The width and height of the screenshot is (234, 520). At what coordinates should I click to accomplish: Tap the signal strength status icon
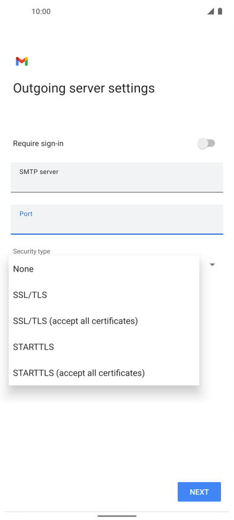pyautogui.click(x=210, y=11)
